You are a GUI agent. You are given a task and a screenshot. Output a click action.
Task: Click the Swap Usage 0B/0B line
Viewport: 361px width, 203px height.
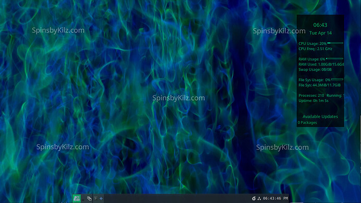[315, 70]
